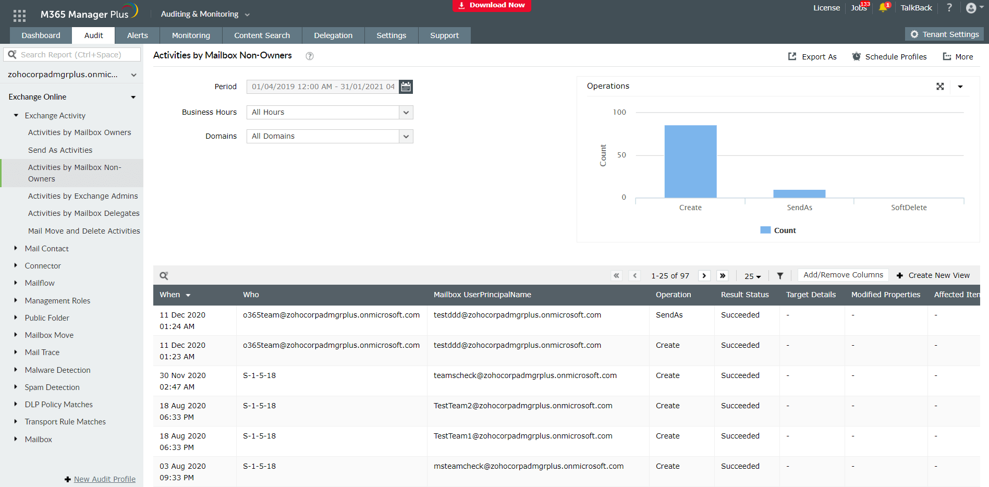Switch to the Alerts tab
The width and height of the screenshot is (989, 487).
point(138,35)
